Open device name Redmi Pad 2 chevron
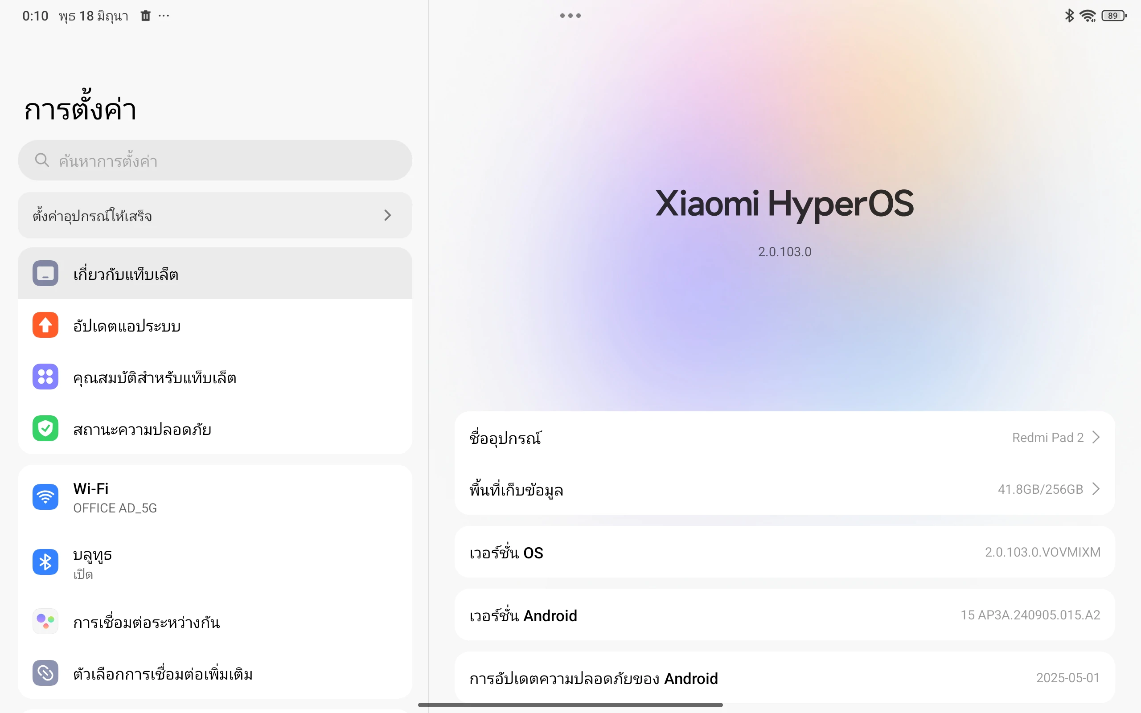This screenshot has height=713, width=1141. coord(1096,438)
